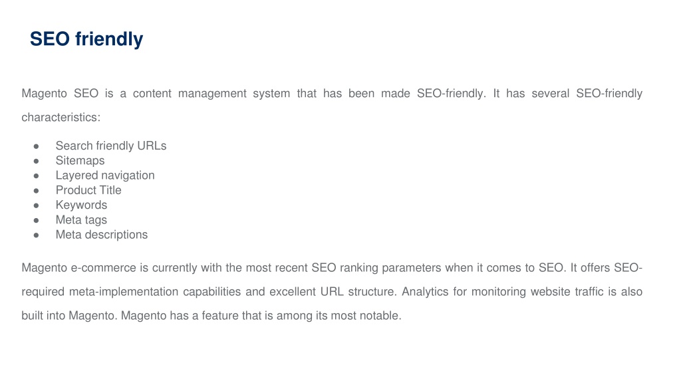
Task: Click the word characteristics in intro paragraph
Action: tap(61, 117)
